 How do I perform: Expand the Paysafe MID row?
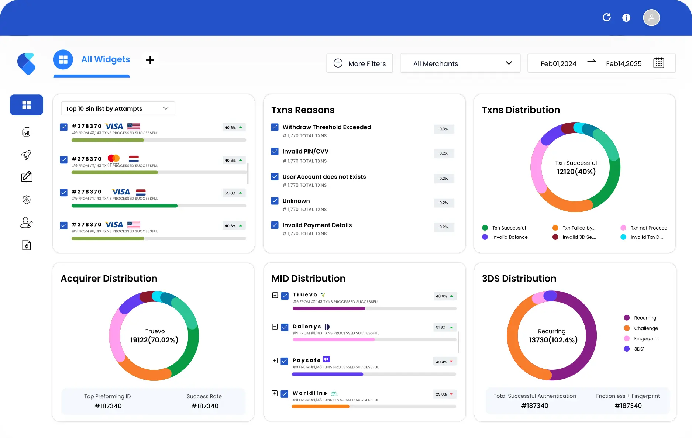coord(275,361)
